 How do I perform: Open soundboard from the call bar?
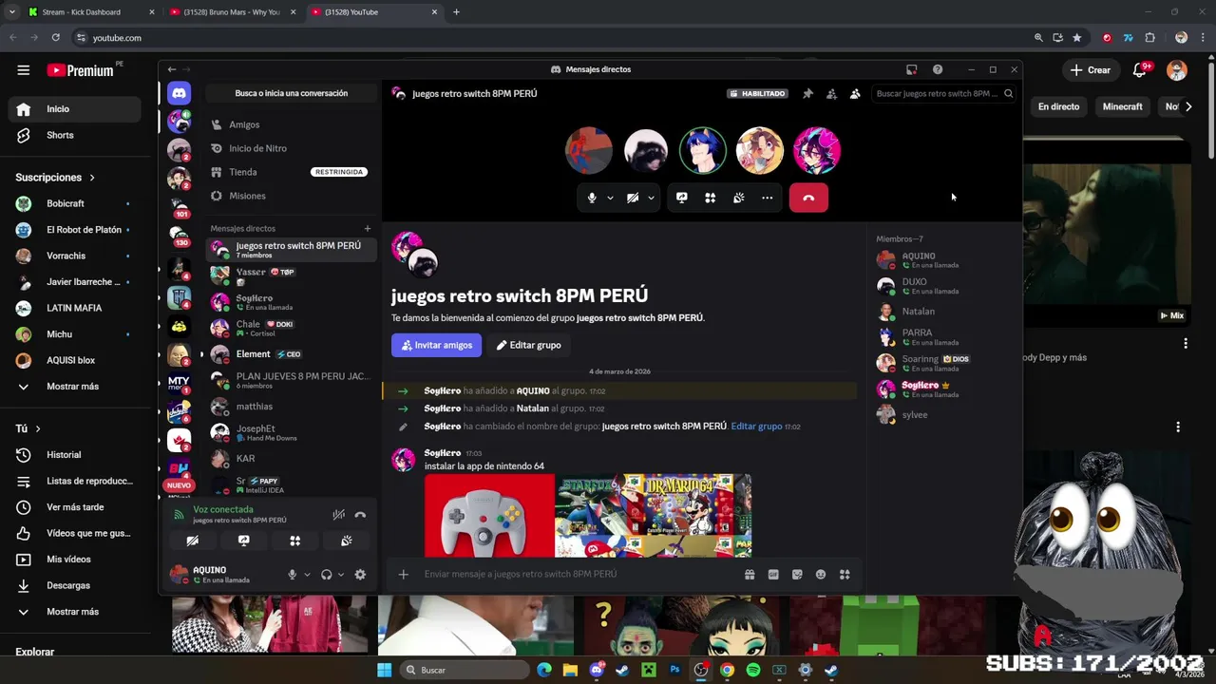(x=738, y=198)
